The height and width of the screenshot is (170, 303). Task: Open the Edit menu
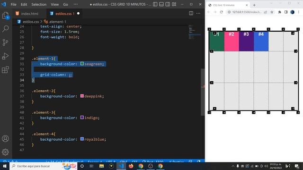pos(24,4)
